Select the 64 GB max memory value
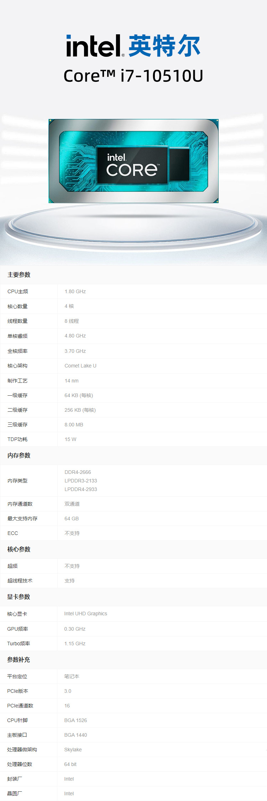Screen dimensions: 267x801 72,519
